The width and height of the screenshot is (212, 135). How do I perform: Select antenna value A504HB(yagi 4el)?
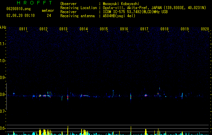coord(119,16)
